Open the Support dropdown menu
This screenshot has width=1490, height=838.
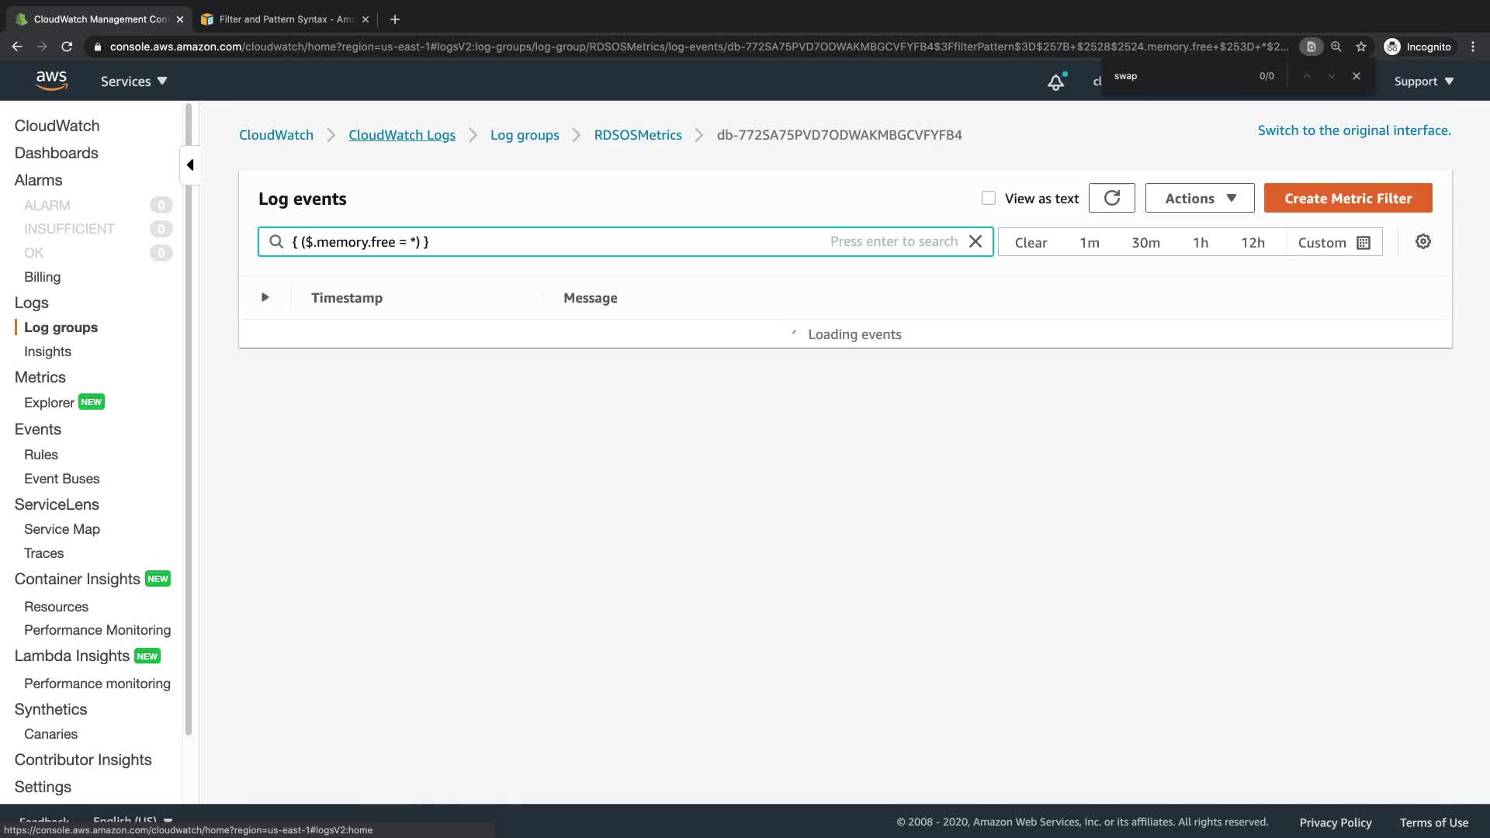1423,81
